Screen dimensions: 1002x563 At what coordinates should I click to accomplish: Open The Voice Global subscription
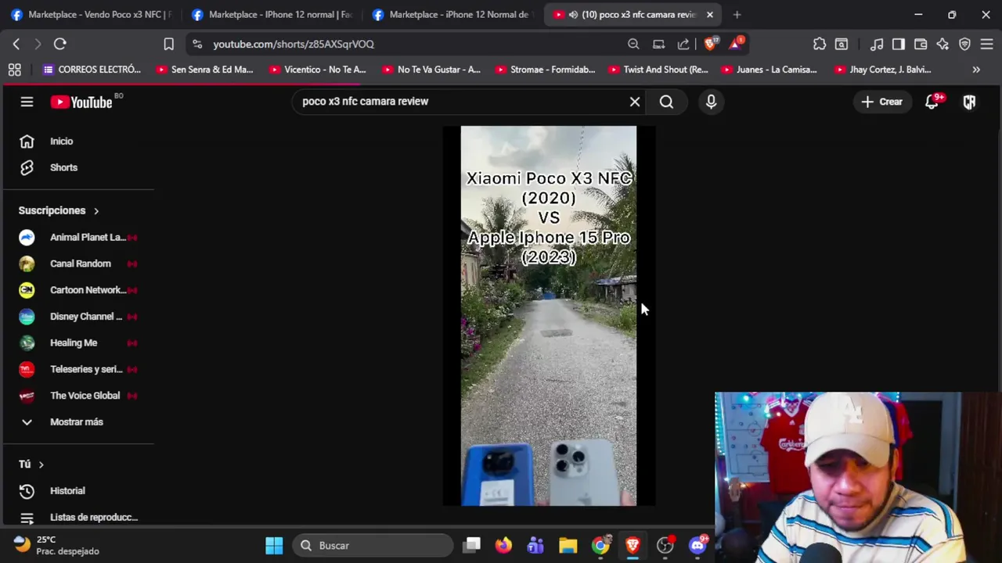(78, 396)
